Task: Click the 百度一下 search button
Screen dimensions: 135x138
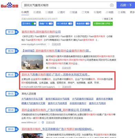Action: [x=126, y=5]
